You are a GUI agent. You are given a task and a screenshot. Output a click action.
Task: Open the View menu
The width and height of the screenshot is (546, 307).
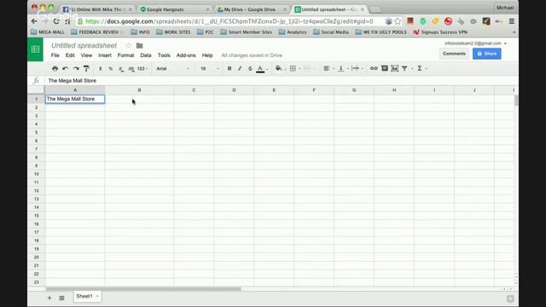(x=86, y=55)
